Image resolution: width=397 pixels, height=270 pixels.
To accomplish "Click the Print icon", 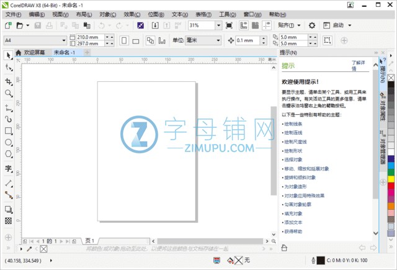I will (x=49, y=25).
